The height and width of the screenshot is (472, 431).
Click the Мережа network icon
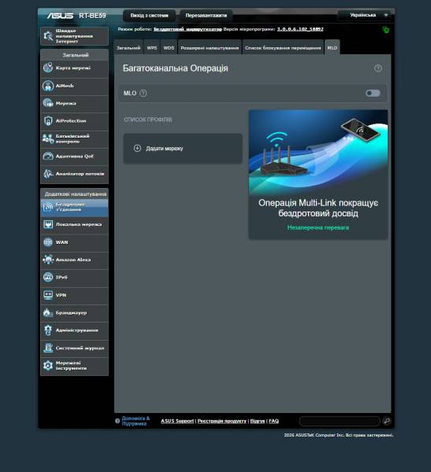point(48,103)
